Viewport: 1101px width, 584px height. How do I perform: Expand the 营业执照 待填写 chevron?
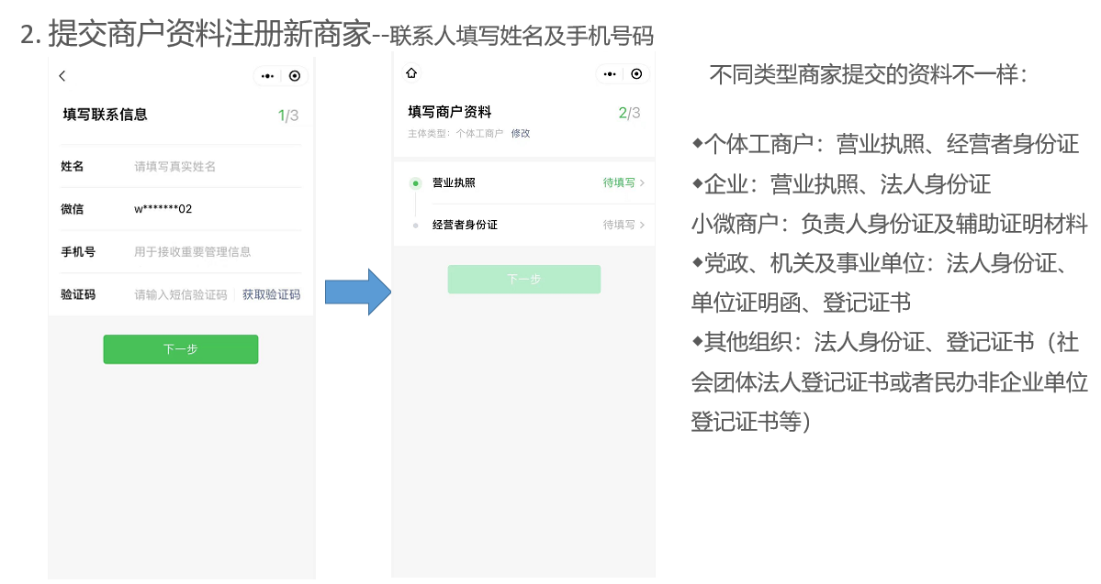click(641, 183)
